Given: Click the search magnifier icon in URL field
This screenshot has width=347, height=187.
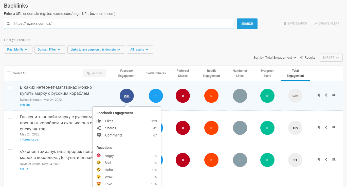Looking at the screenshot, I should coord(8,24).
